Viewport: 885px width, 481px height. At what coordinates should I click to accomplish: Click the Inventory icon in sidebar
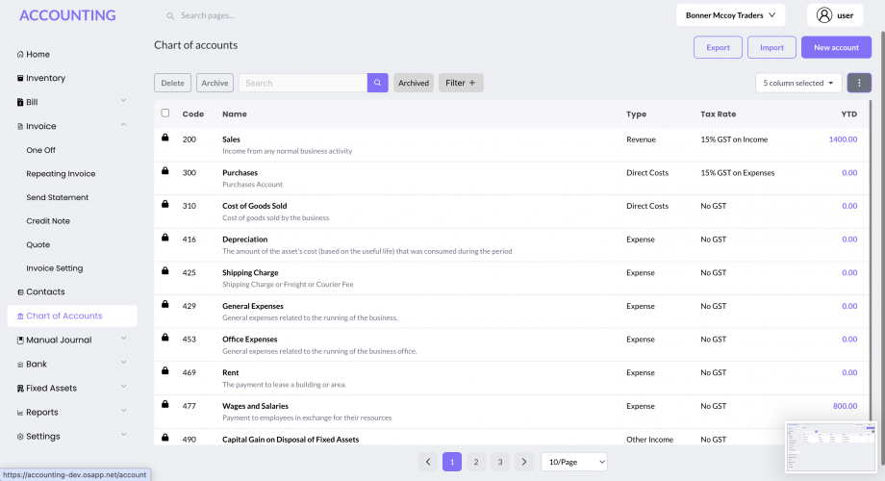click(20, 78)
